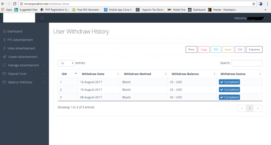This screenshot has height=145, width=271.
Task: Select the 50 - USD balance cell
Action: pos(192,97)
